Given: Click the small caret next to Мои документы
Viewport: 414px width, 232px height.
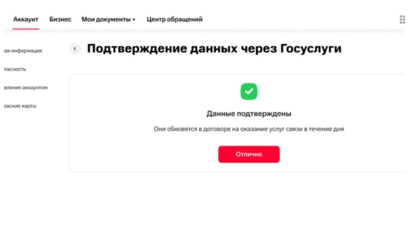Looking at the screenshot, I should 134,20.
